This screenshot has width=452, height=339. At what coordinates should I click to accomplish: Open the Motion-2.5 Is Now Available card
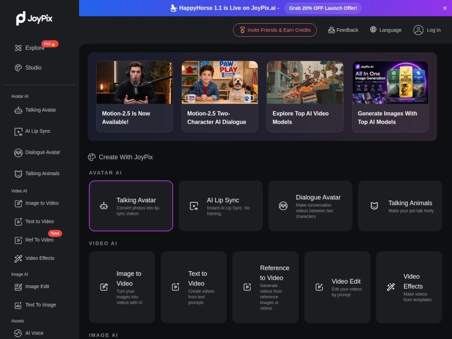click(x=134, y=97)
